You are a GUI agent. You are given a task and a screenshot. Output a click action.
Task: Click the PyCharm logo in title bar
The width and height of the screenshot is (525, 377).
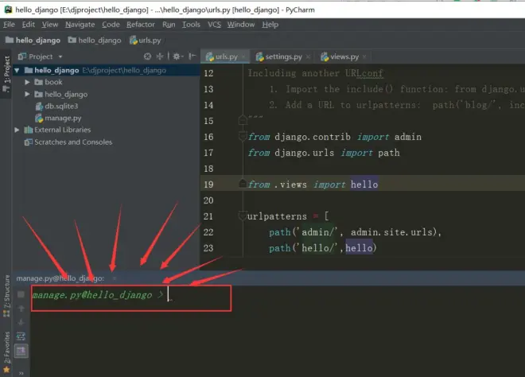click(x=8, y=10)
